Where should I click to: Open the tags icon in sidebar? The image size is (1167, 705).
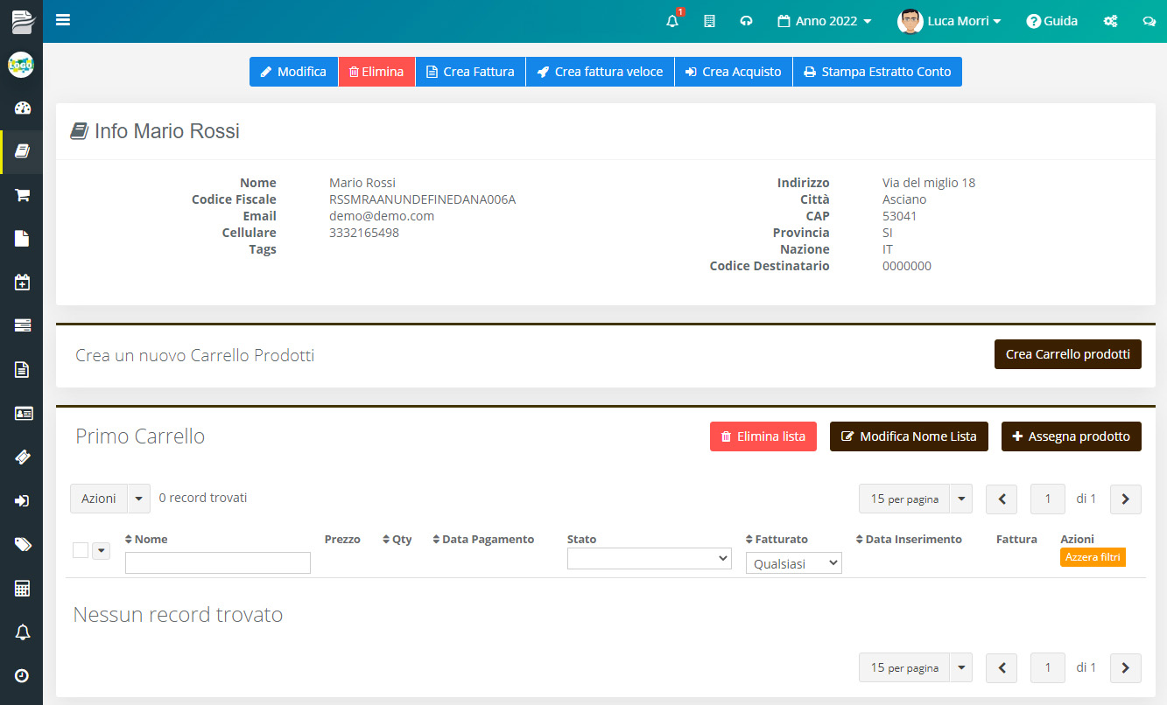(23, 544)
